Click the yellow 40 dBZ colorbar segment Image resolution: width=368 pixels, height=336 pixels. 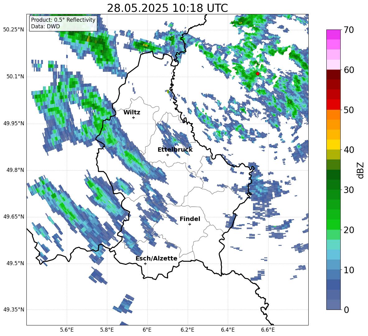pyautogui.click(x=333, y=145)
